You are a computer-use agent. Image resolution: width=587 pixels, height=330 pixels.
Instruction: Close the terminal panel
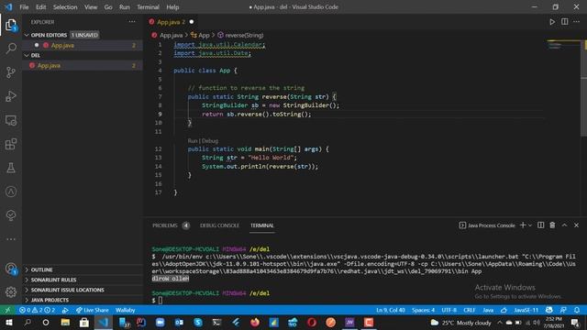tap(577, 225)
